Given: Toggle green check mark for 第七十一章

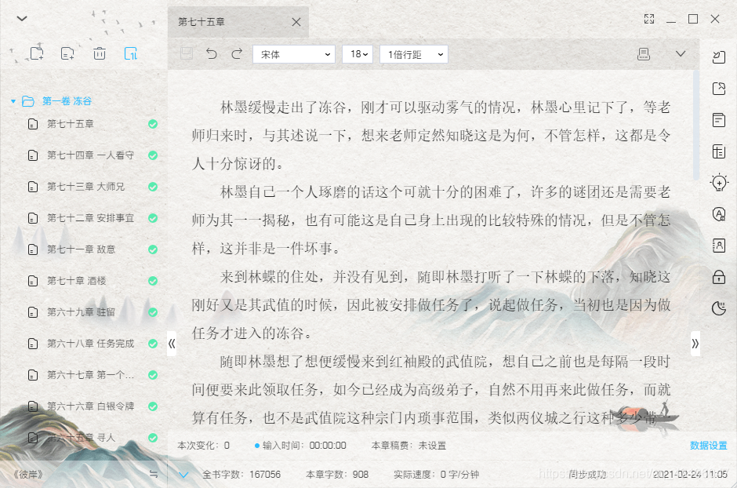Looking at the screenshot, I should pyautogui.click(x=153, y=249).
